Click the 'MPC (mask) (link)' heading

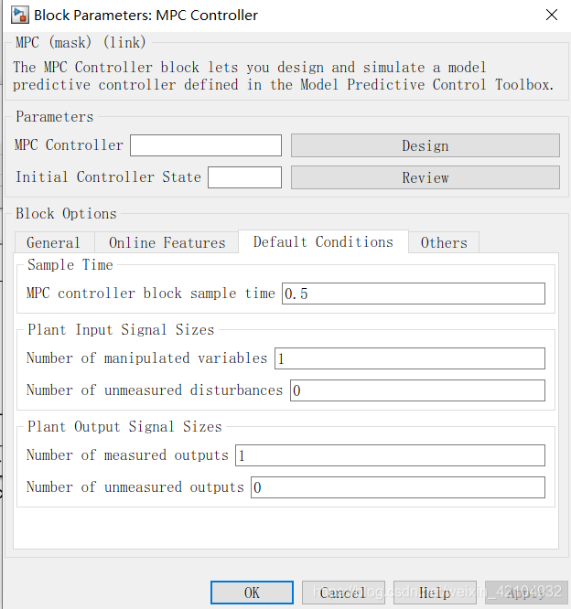81,42
